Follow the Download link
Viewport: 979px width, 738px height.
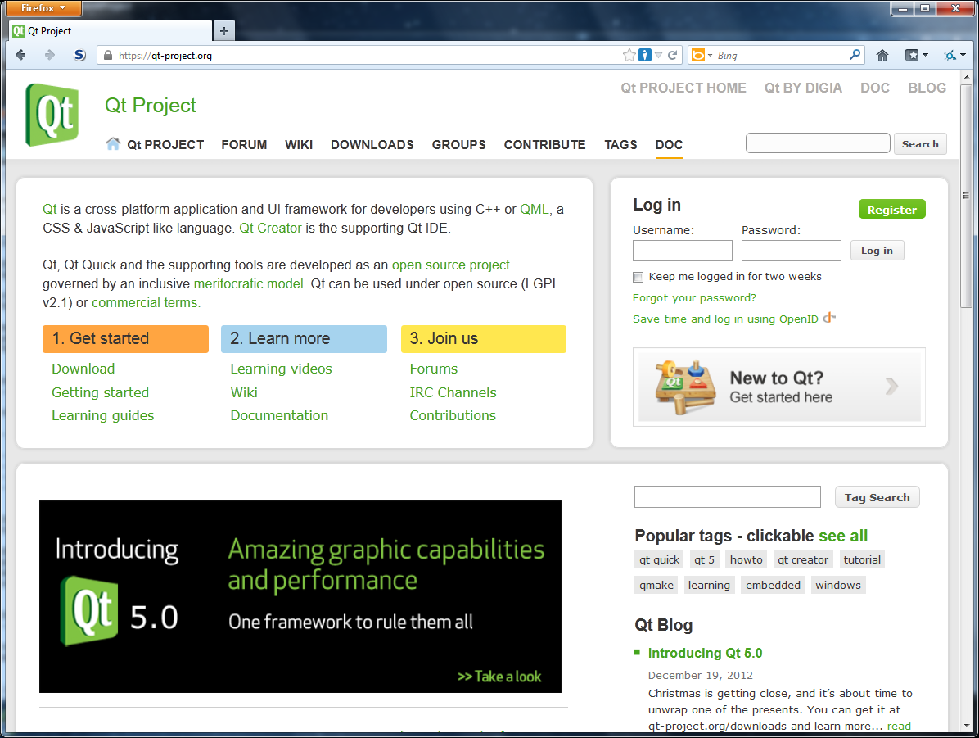[83, 369]
